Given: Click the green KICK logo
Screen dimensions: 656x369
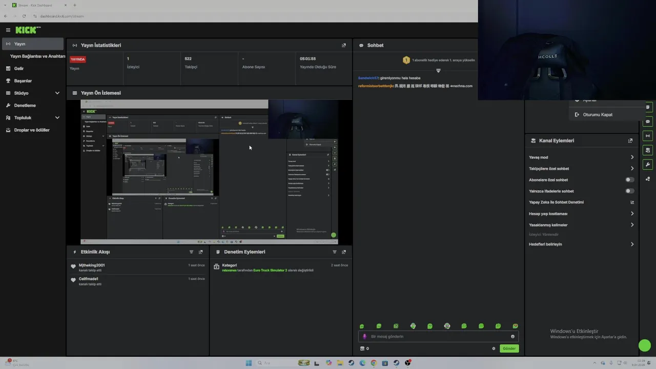Looking at the screenshot, I should tap(27, 30).
